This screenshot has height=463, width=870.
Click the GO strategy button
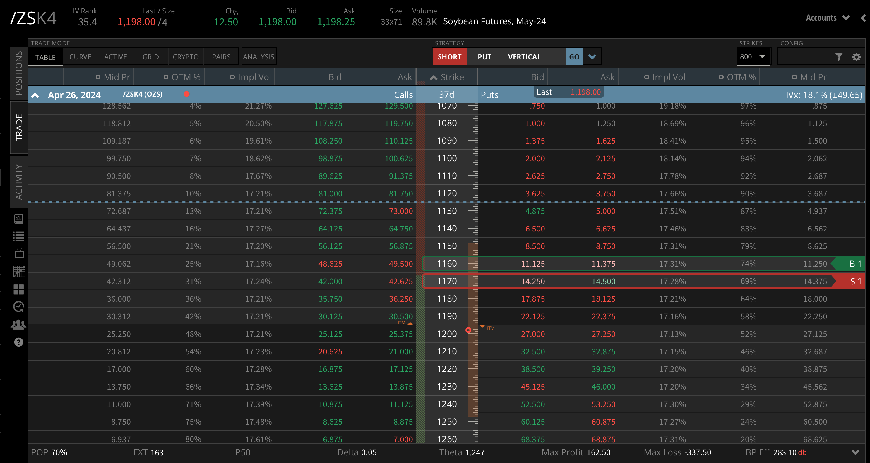[x=574, y=57]
